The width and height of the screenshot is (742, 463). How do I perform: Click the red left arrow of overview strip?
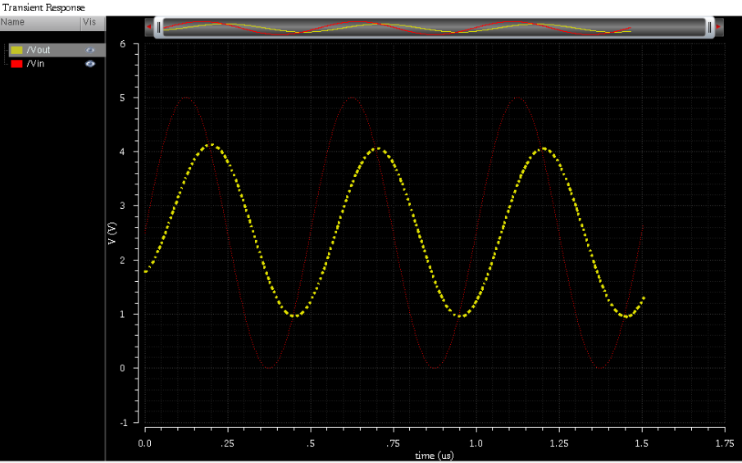click(x=148, y=27)
